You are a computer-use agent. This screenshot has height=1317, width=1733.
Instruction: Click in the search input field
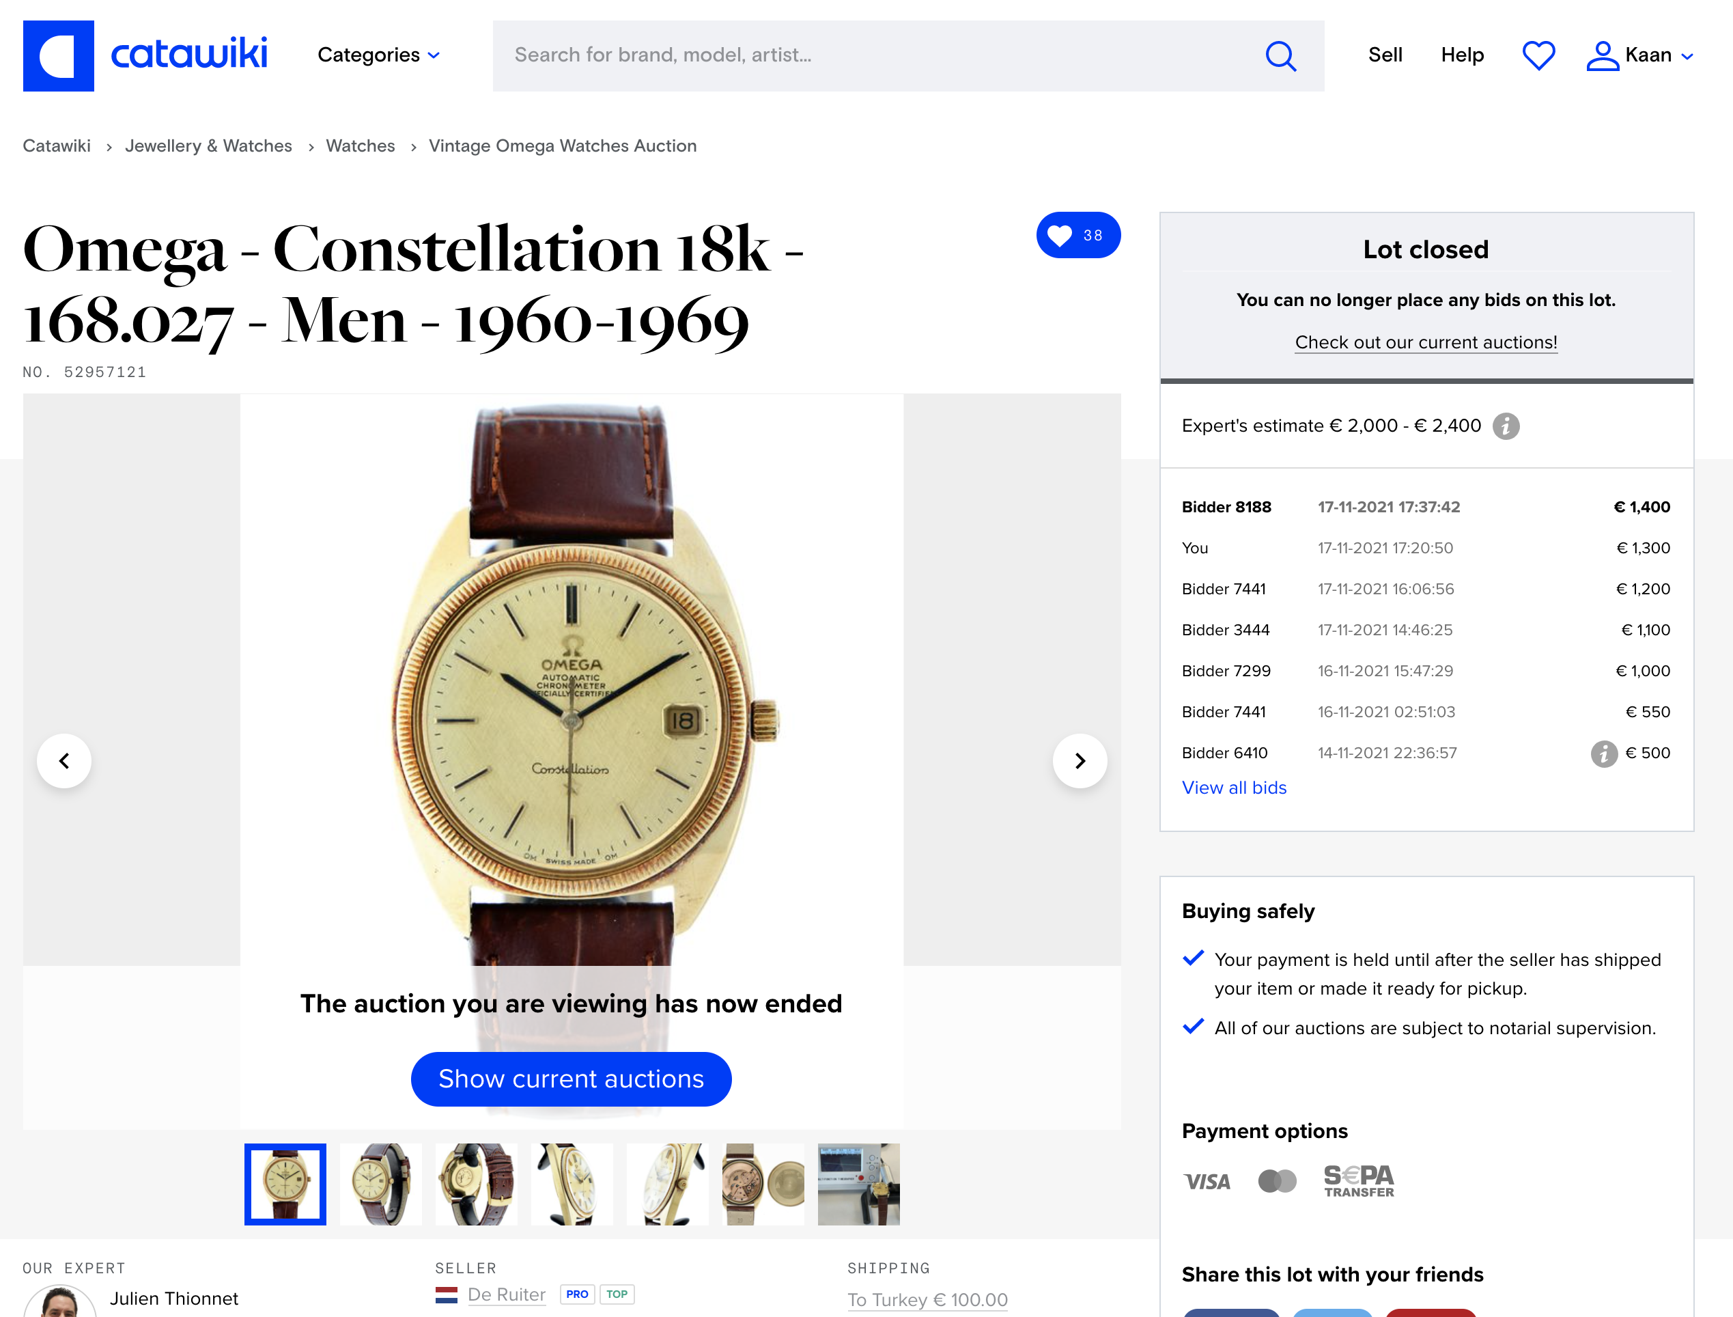point(877,55)
